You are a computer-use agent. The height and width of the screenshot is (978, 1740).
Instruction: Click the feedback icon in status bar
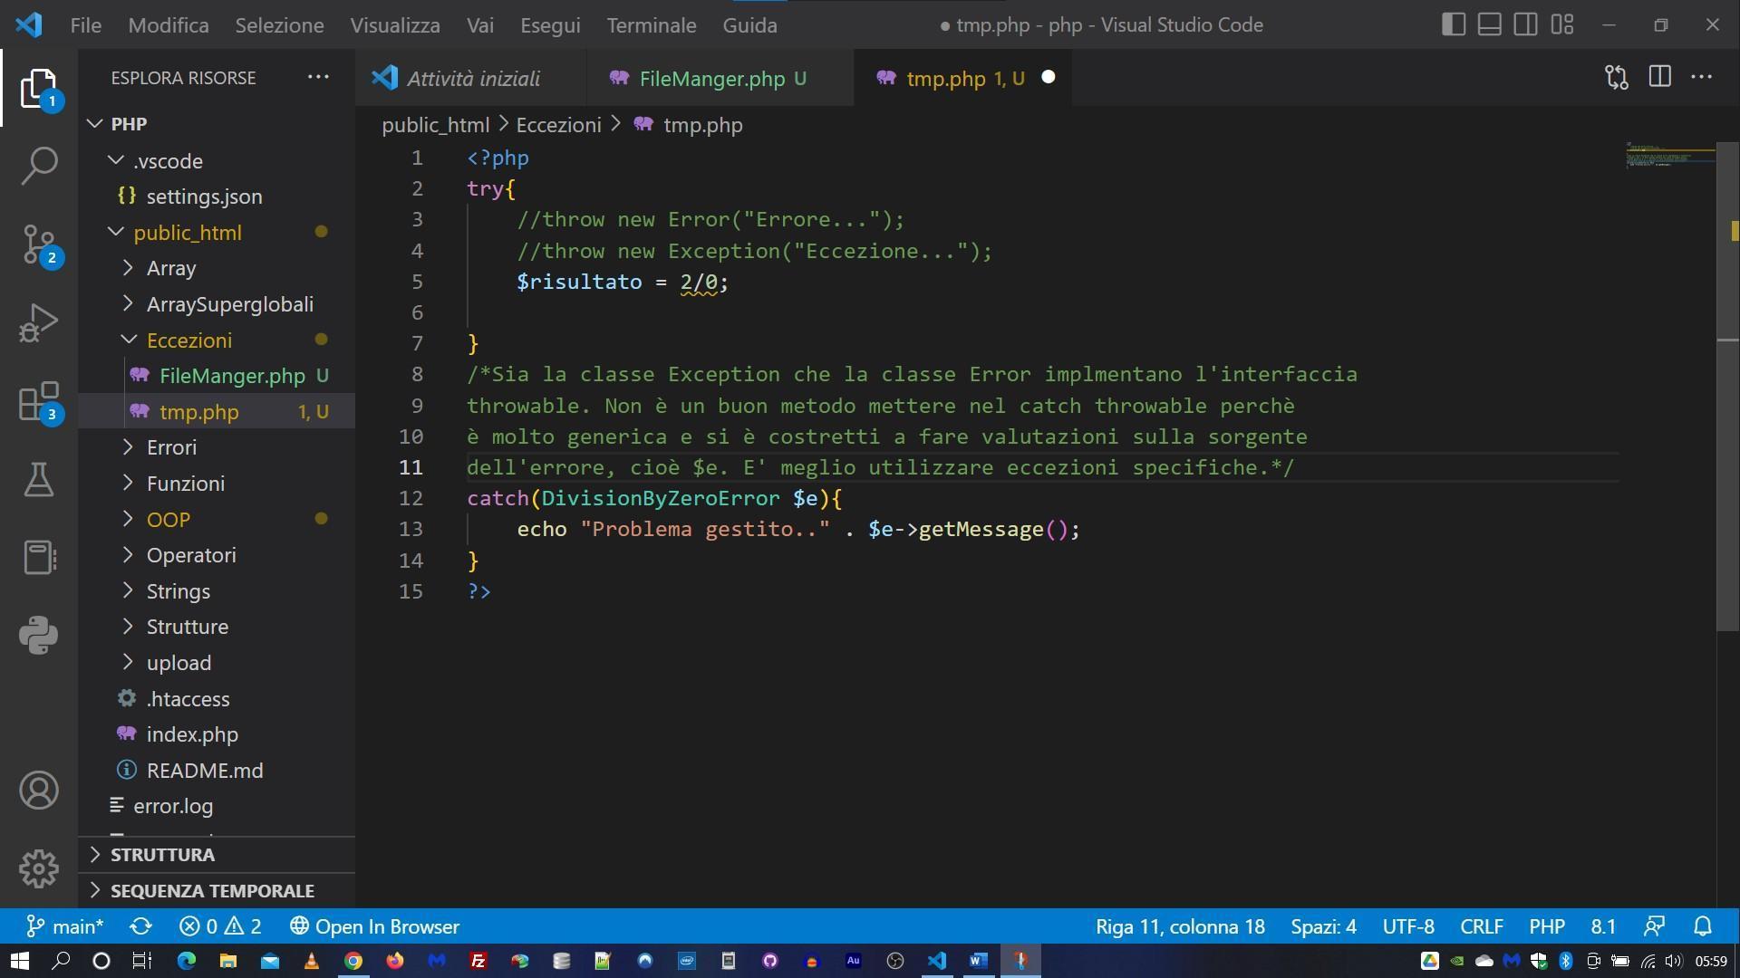(1654, 926)
